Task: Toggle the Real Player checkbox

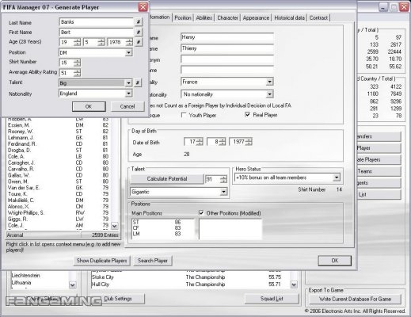Action: click(247, 114)
